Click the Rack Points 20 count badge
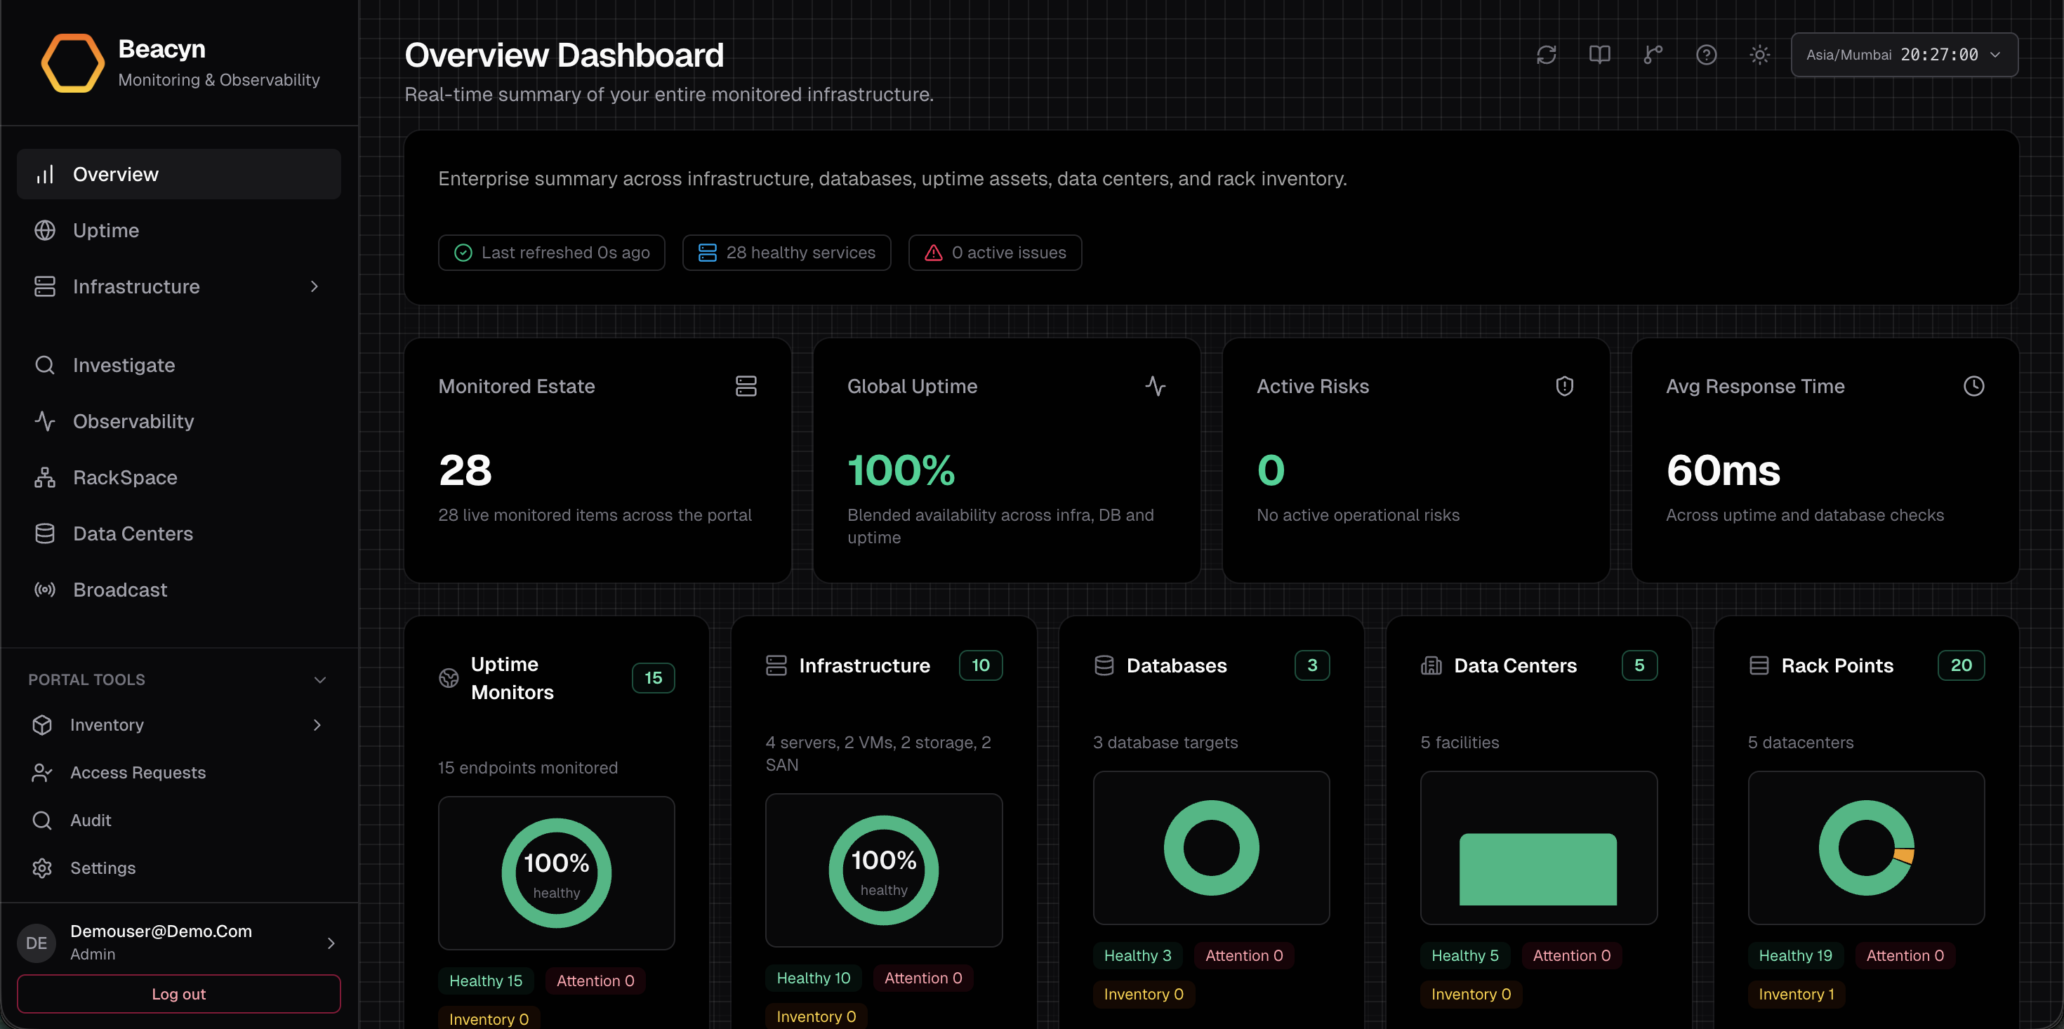Image resolution: width=2064 pixels, height=1029 pixels. pos(1962,665)
